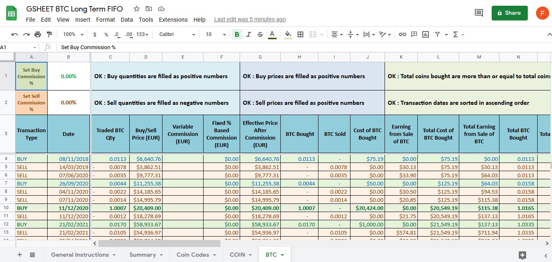Click the move to folder icon
This screenshot has height=262, width=552.
point(149,9)
